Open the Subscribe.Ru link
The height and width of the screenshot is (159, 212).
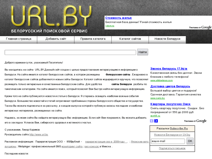179,128
